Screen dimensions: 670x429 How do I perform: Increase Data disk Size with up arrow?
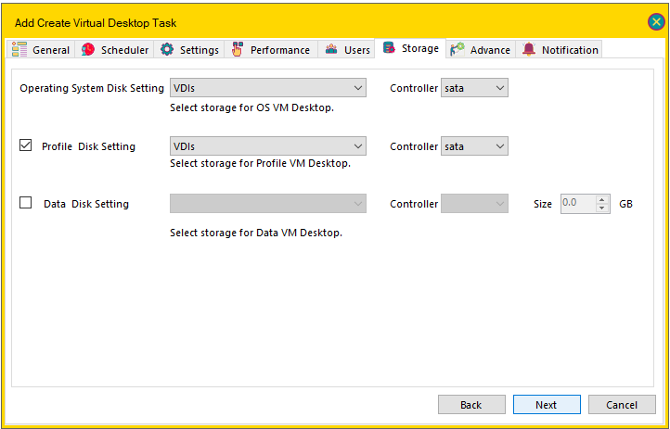pyautogui.click(x=601, y=199)
